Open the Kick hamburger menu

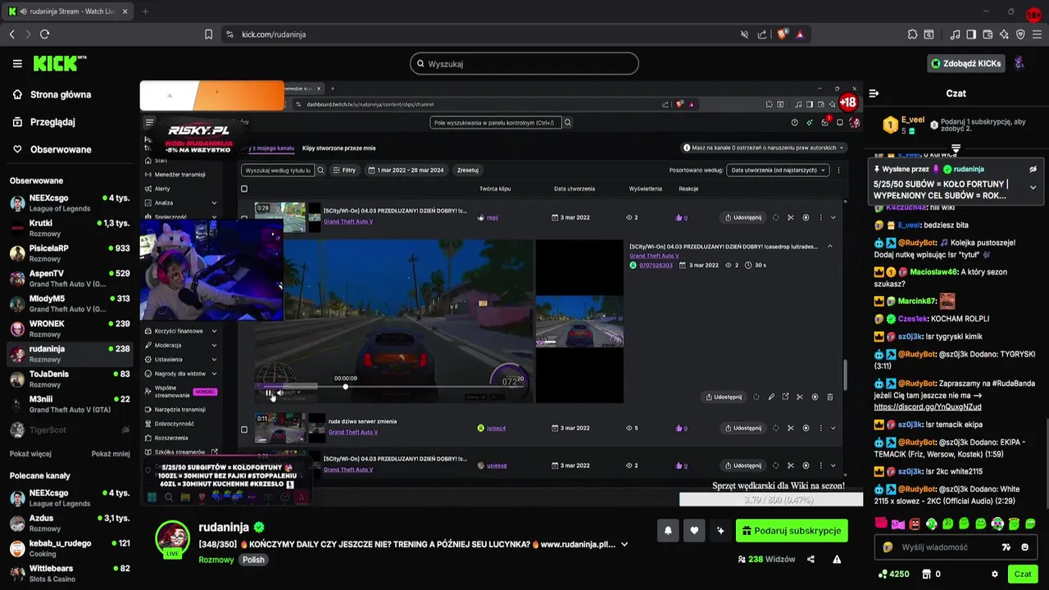tap(17, 64)
